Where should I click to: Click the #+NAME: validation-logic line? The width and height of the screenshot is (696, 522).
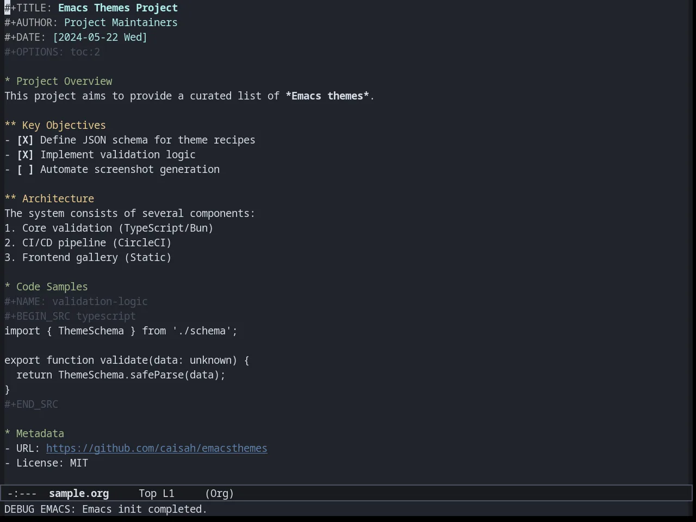[x=76, y=302]
